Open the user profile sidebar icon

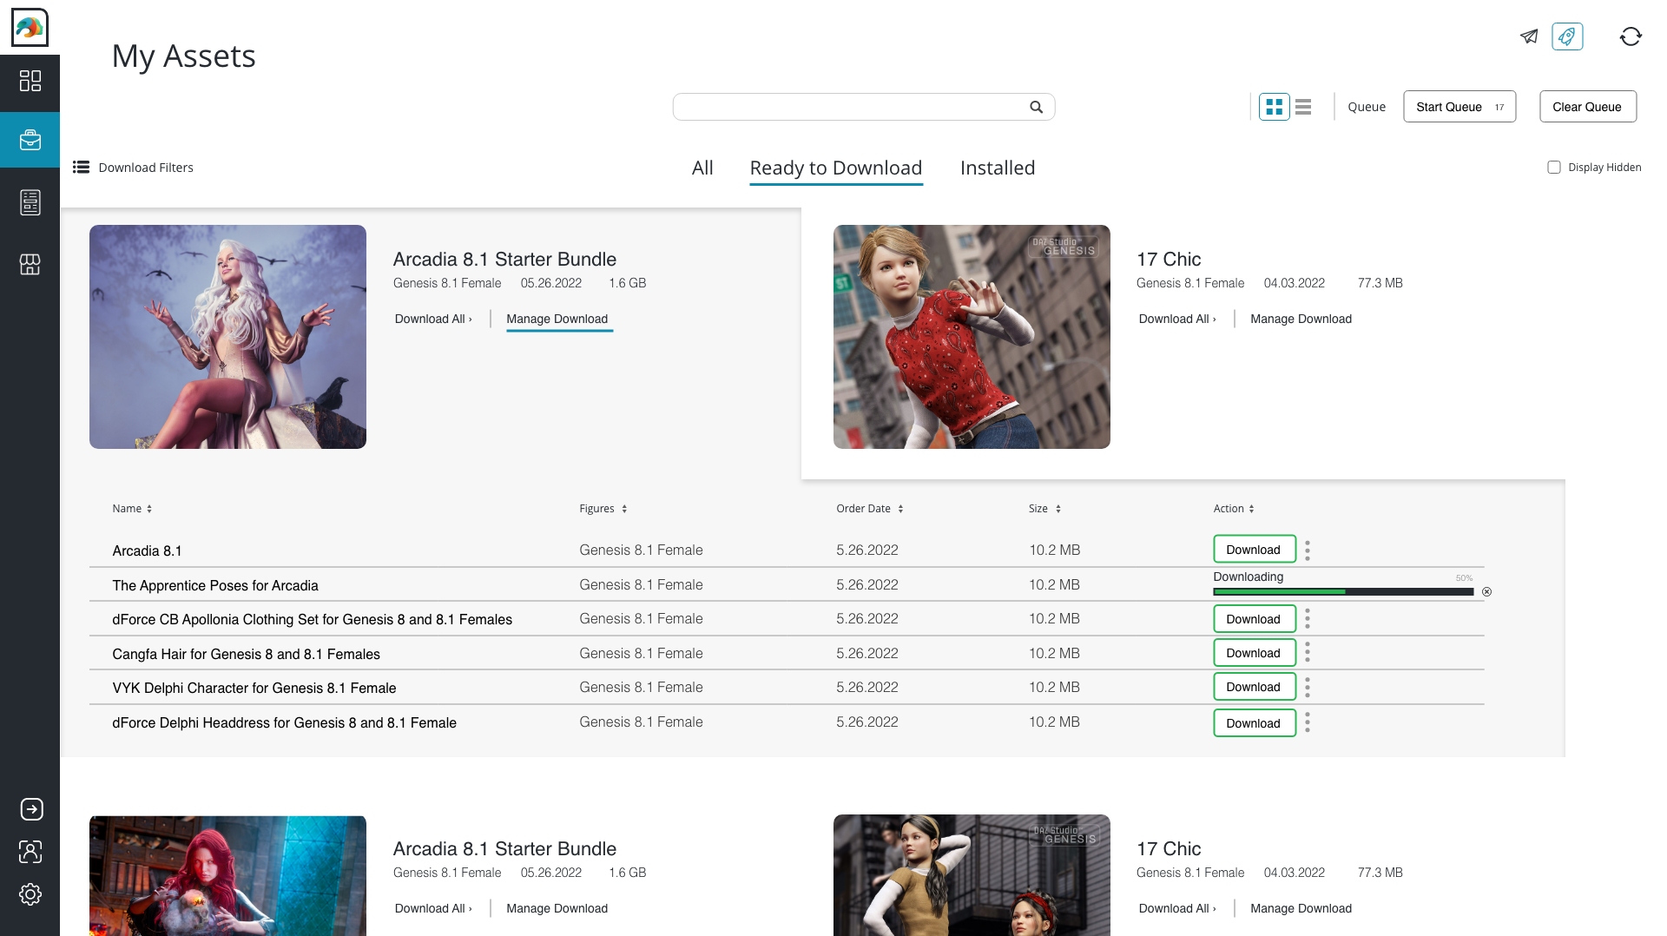coord(30,852)
